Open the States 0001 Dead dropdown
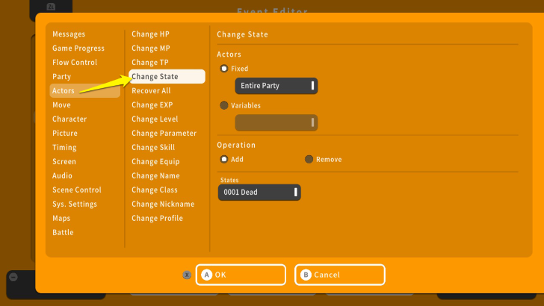The height and width of the screenshot is (306, 544). pyautogui.click(x=259, y=193)
